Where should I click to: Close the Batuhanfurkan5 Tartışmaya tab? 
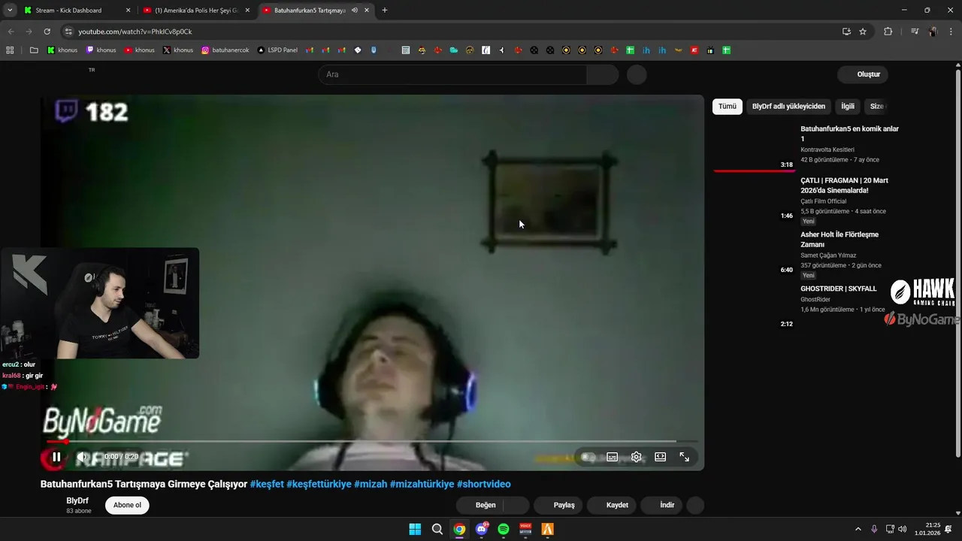pyautogui.click(x=367, y=11)
